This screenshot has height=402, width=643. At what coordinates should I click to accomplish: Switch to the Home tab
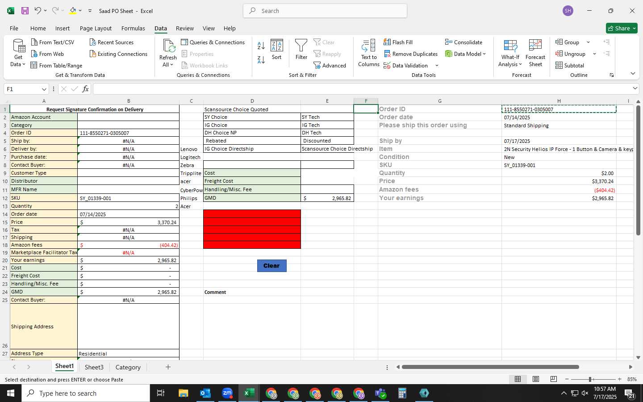tap(38, 28)
